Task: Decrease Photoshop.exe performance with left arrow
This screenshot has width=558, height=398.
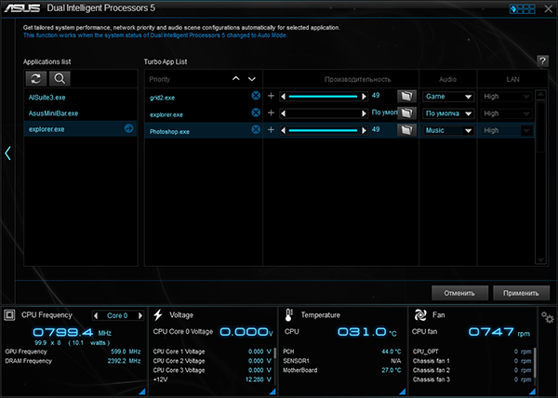Action: 284,130
